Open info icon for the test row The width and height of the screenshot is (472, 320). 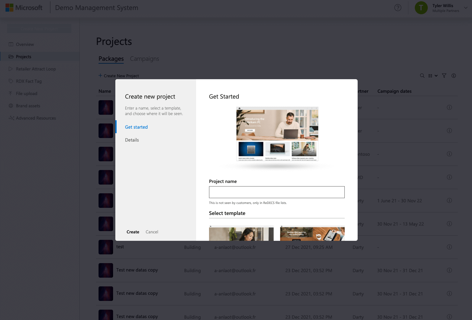(449, 247)
